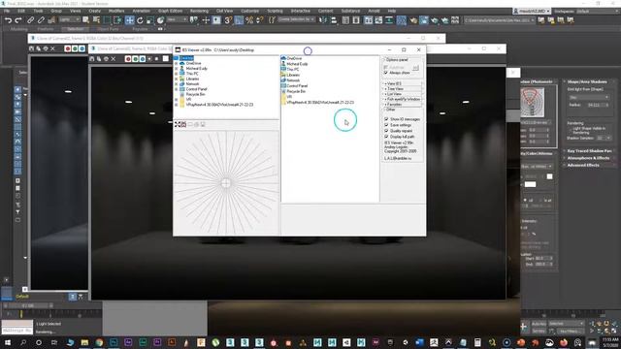Activate the Select and Move tool
Image resolution: width=621 pixels, height=349 pixels.
pyautogui.click(x=129, y=20)
